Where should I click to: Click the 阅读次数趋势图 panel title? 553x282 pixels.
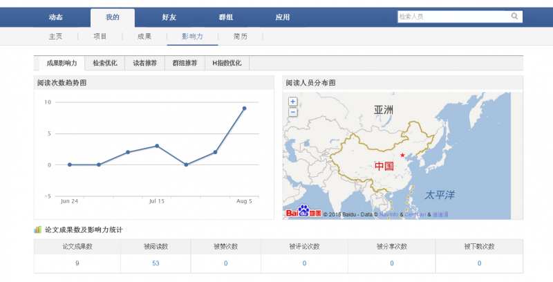(x=62, y=83)
